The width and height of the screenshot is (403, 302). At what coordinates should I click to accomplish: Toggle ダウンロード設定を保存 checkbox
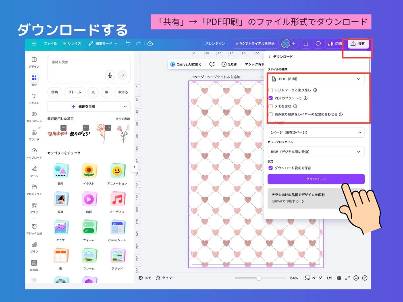(271, 168)
